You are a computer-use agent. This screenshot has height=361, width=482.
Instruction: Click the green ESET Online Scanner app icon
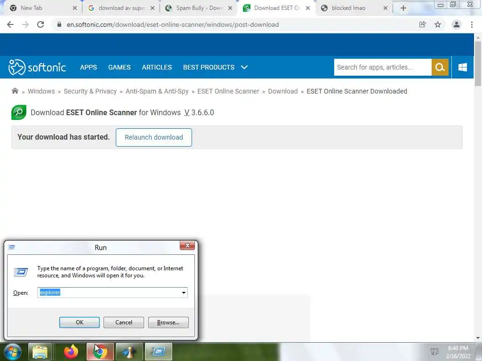click(19, 112)
